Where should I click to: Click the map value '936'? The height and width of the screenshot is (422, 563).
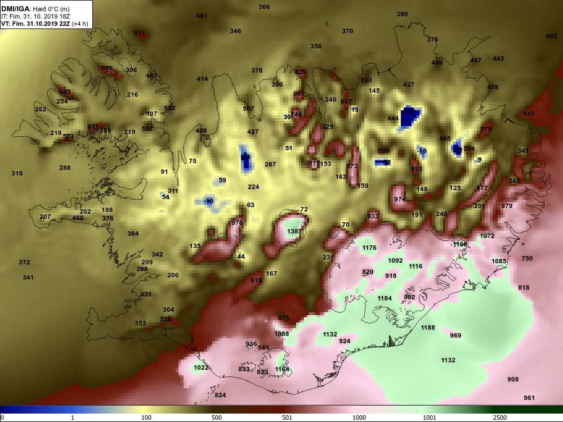(x=251, y=344)
